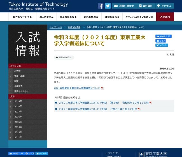Expand the 2016年 archive
This screenshot has height=157, width=182.
pyautogui.click(x=28, y=117)
